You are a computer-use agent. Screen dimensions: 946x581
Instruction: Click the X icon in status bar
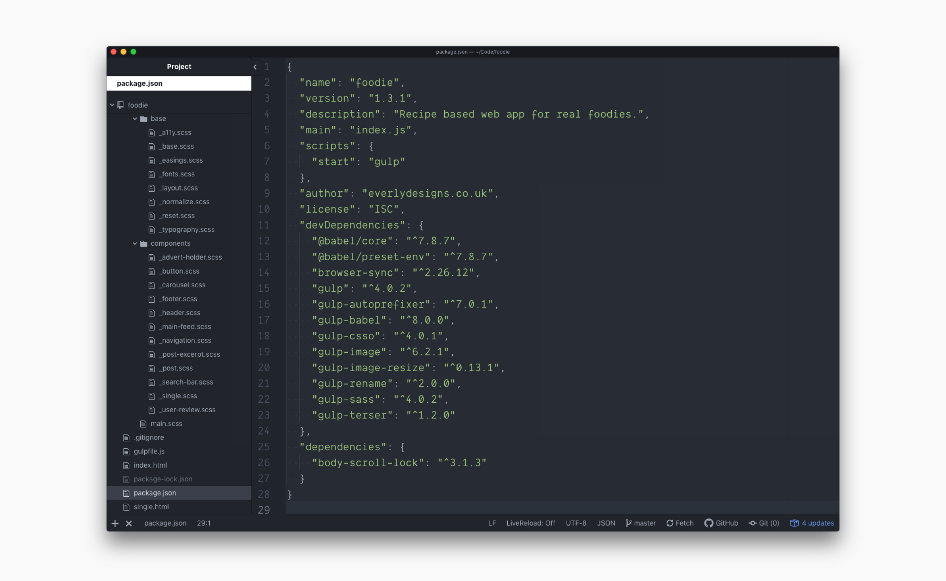129,523
